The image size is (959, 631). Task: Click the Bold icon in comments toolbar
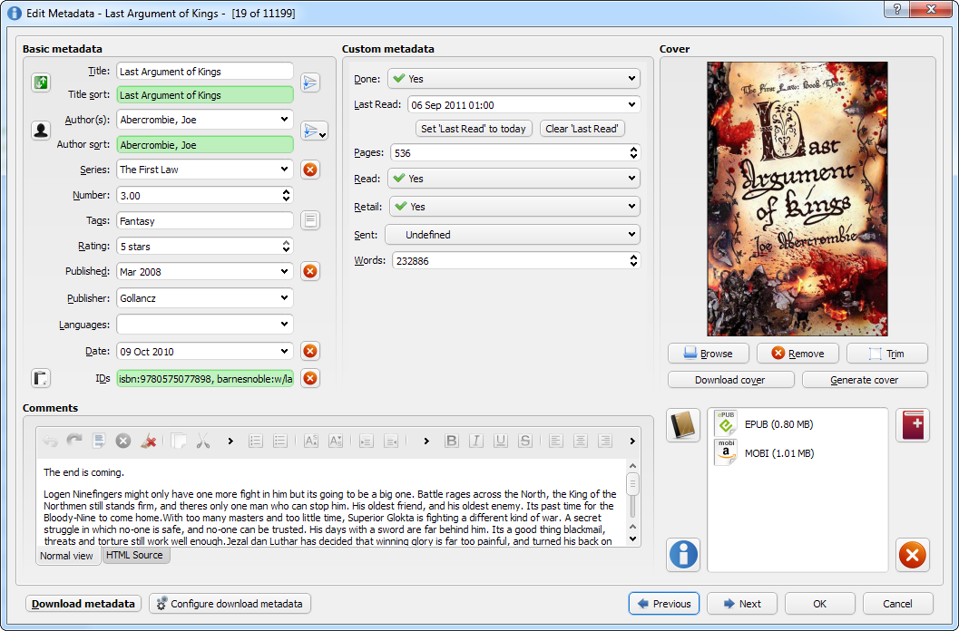click(451, 441)
